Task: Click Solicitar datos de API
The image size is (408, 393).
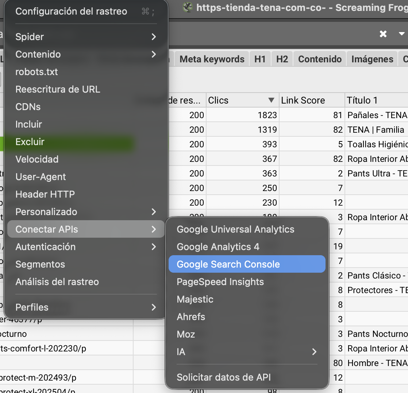Action: pyautogui.click(x=224, y=377)
